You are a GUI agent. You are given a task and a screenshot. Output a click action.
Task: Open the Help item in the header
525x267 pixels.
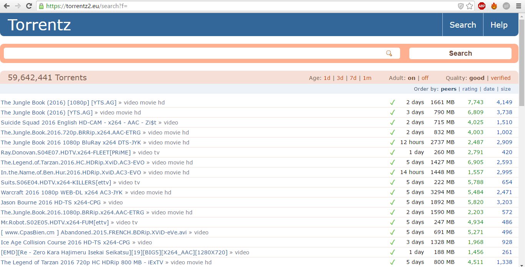coord(499,25)
